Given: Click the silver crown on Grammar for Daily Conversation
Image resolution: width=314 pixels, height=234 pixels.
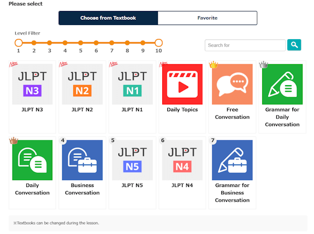Looking at the screenshot, I should (263, 65).
